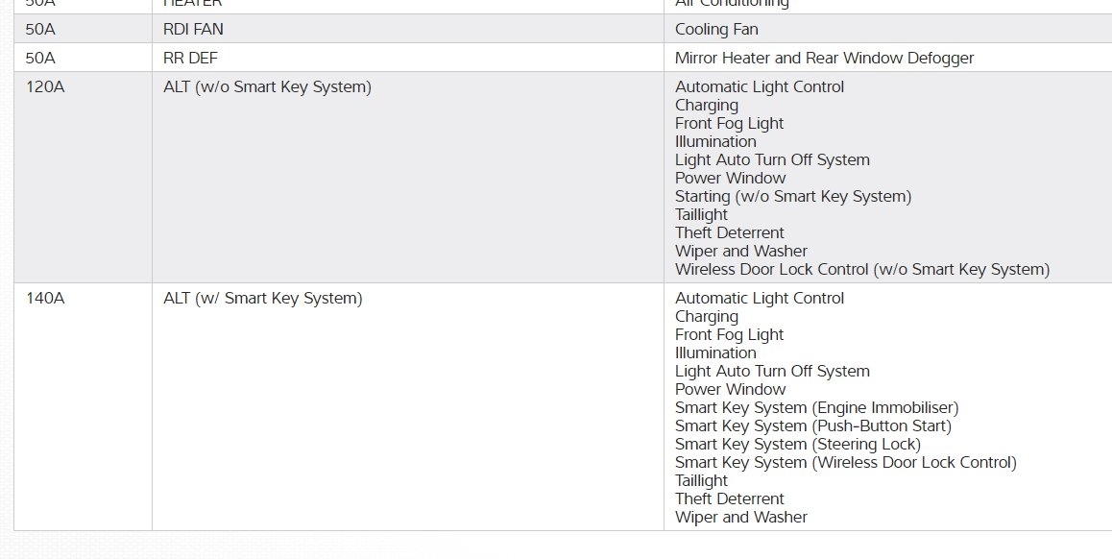Image resolution: width=1112 pixels, height=559 pixels.
Task: Click Starting (w/o Smart Key System) entry
Action: point(793,196)
